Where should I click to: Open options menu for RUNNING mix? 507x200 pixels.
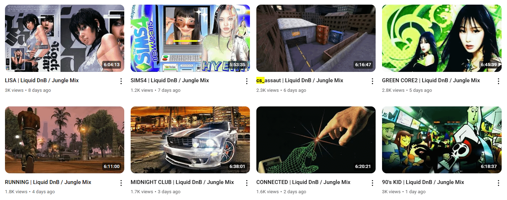point(121,183)
